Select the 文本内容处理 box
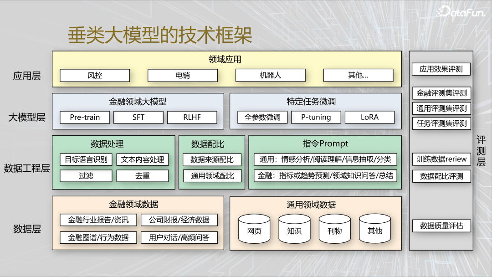 (x=143, y=159)
